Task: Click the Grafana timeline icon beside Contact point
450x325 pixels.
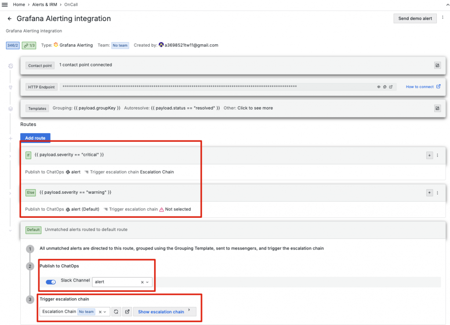Action: click(11, 66)
